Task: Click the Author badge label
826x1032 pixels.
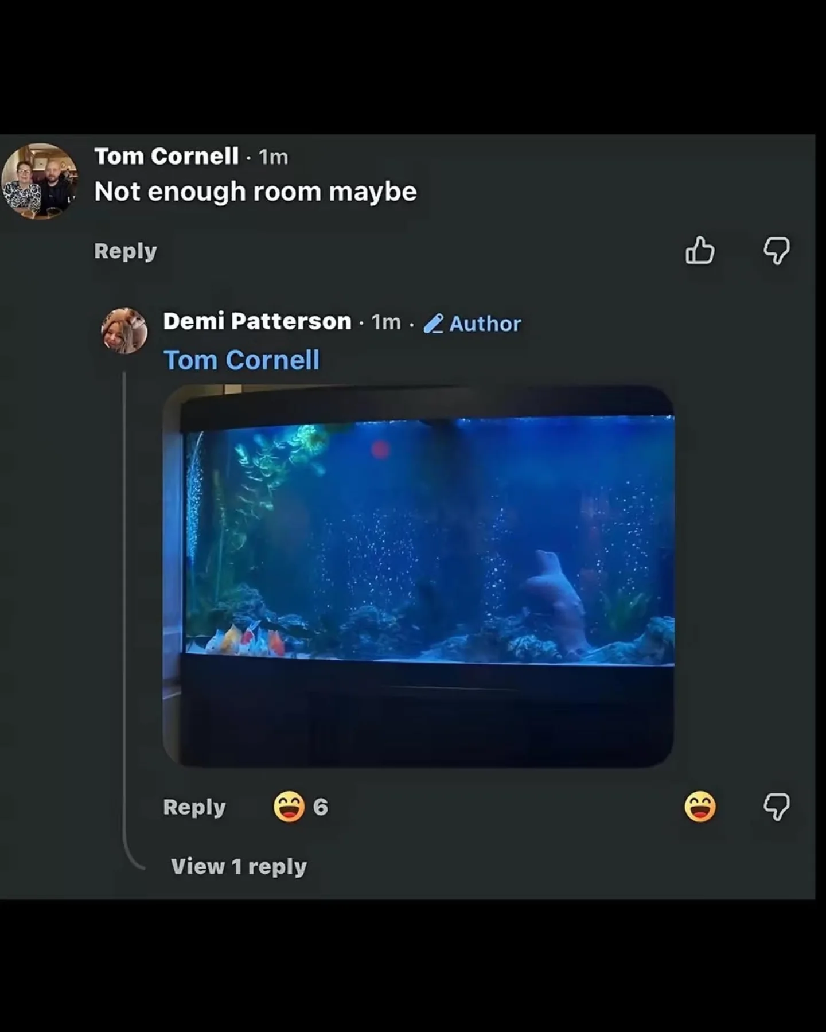Action: click(x=485, y=324)
